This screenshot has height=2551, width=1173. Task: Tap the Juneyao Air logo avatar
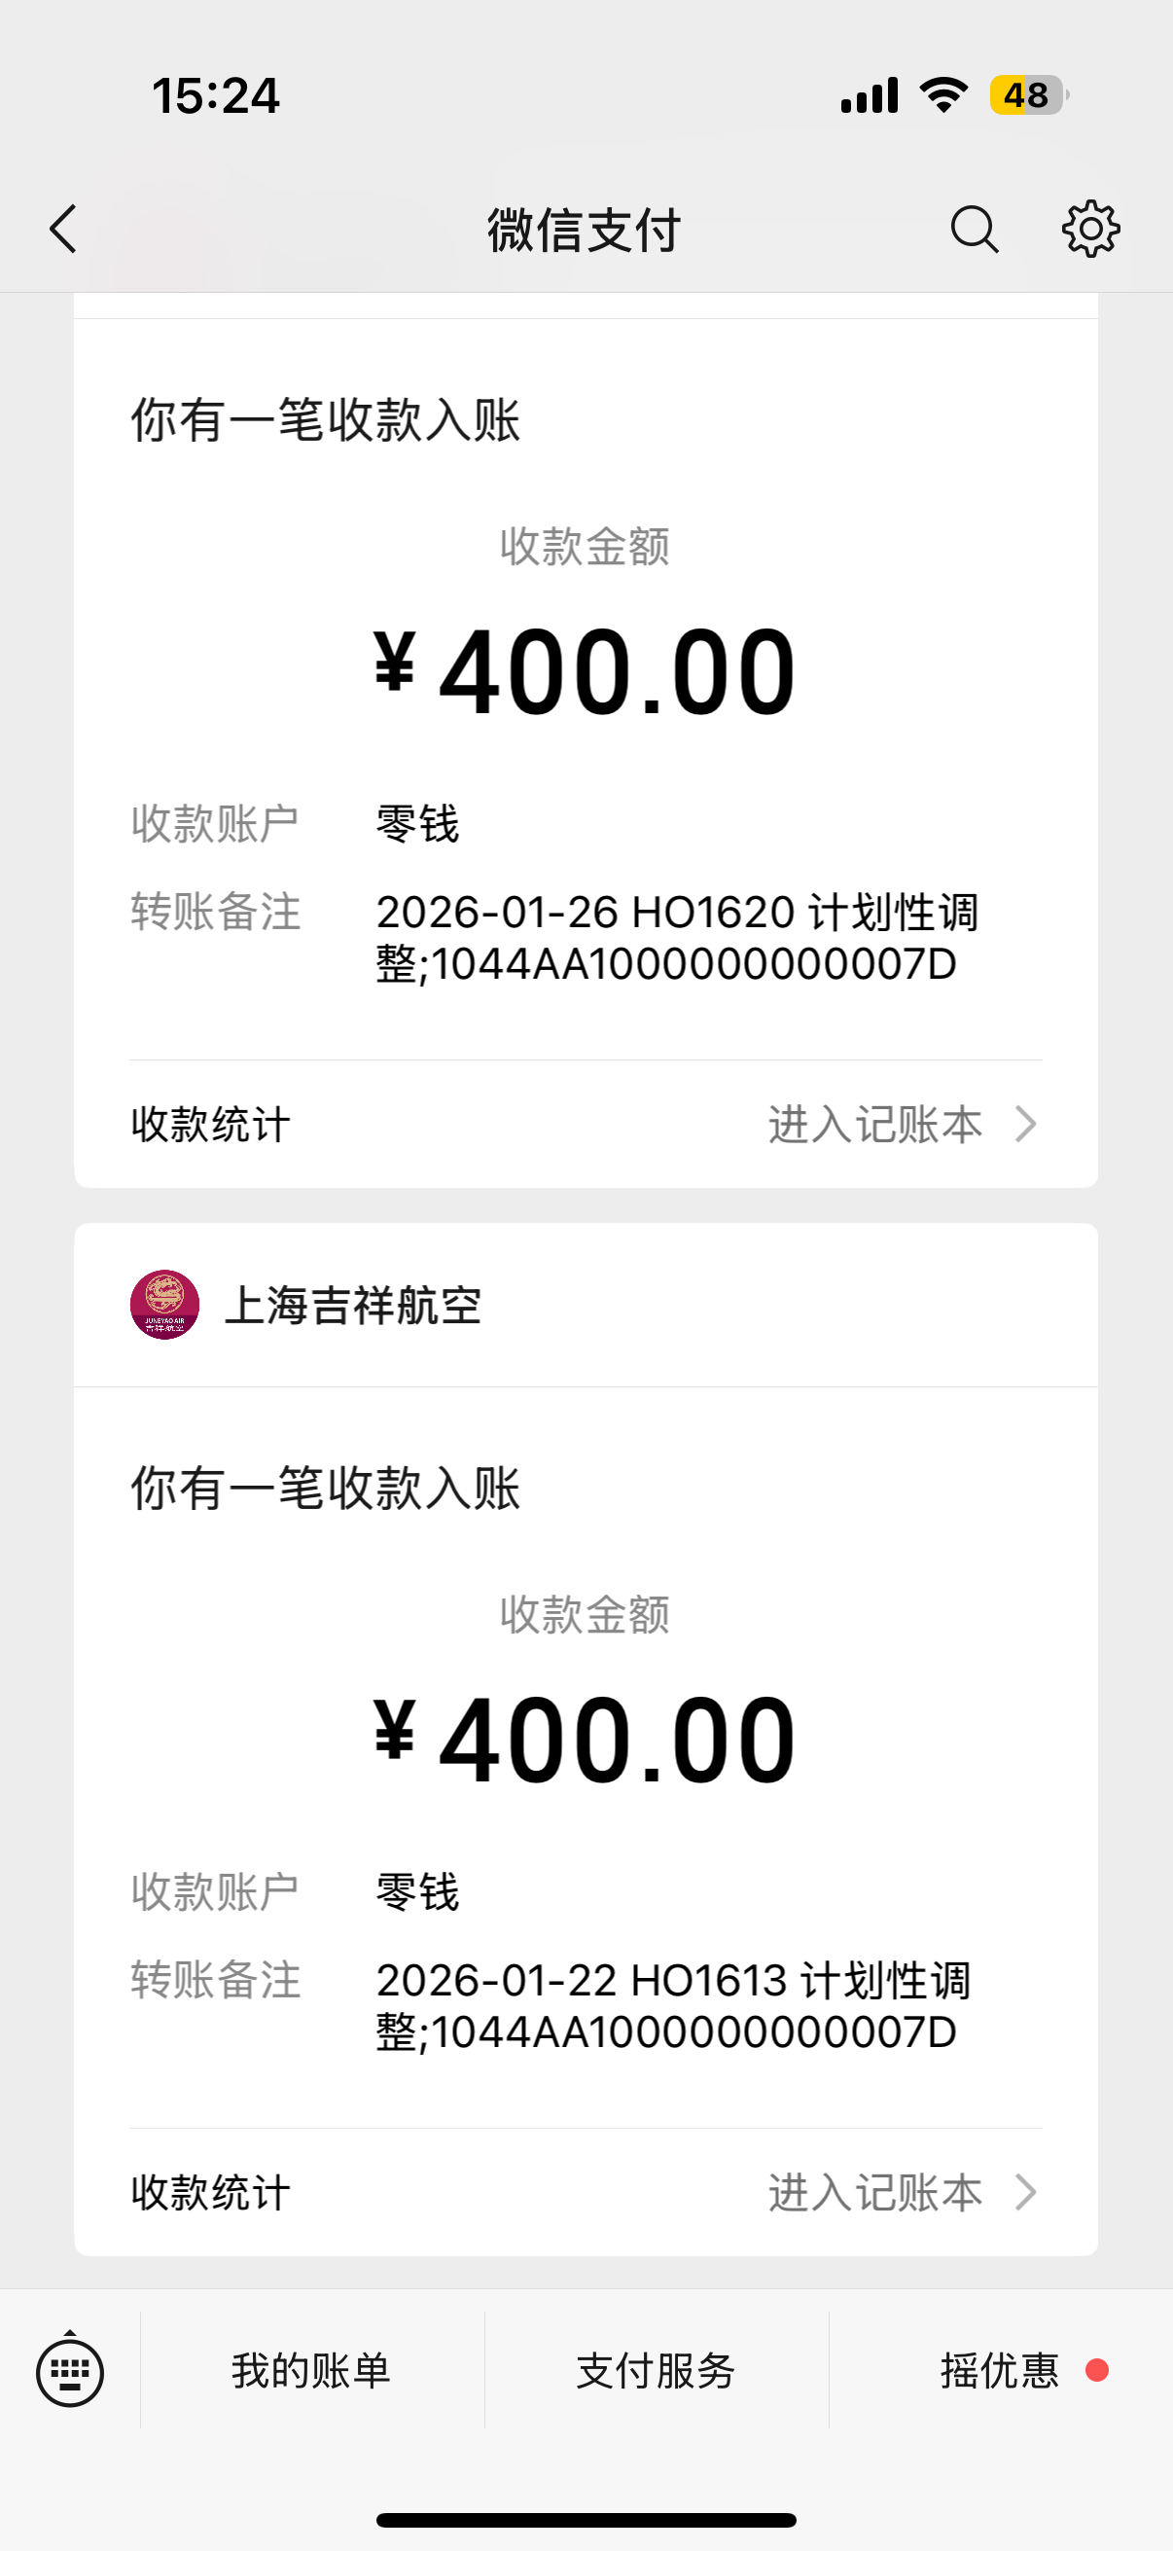(x=164, y=1305)
